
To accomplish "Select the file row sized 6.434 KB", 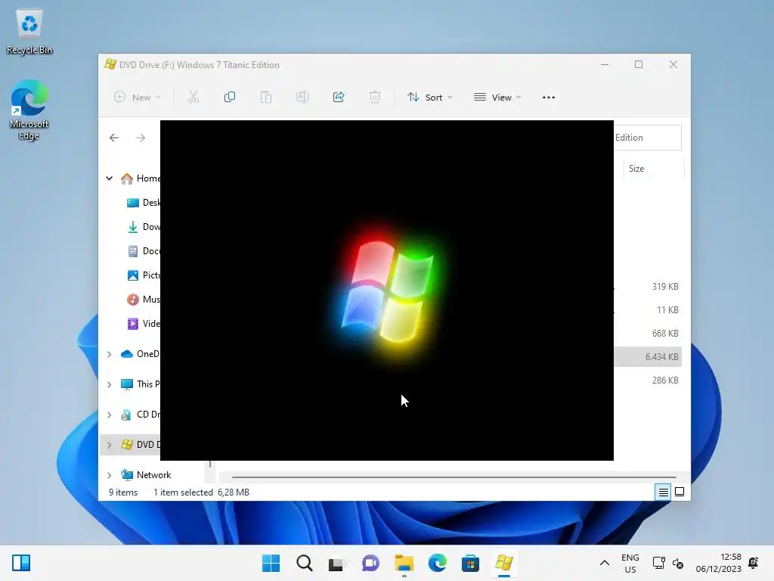I will [x=648, y=357].
